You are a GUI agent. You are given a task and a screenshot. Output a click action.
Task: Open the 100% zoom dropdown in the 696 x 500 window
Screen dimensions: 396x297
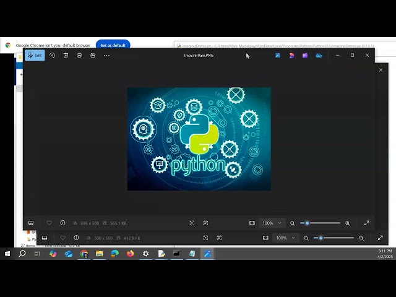pos(272,223)
